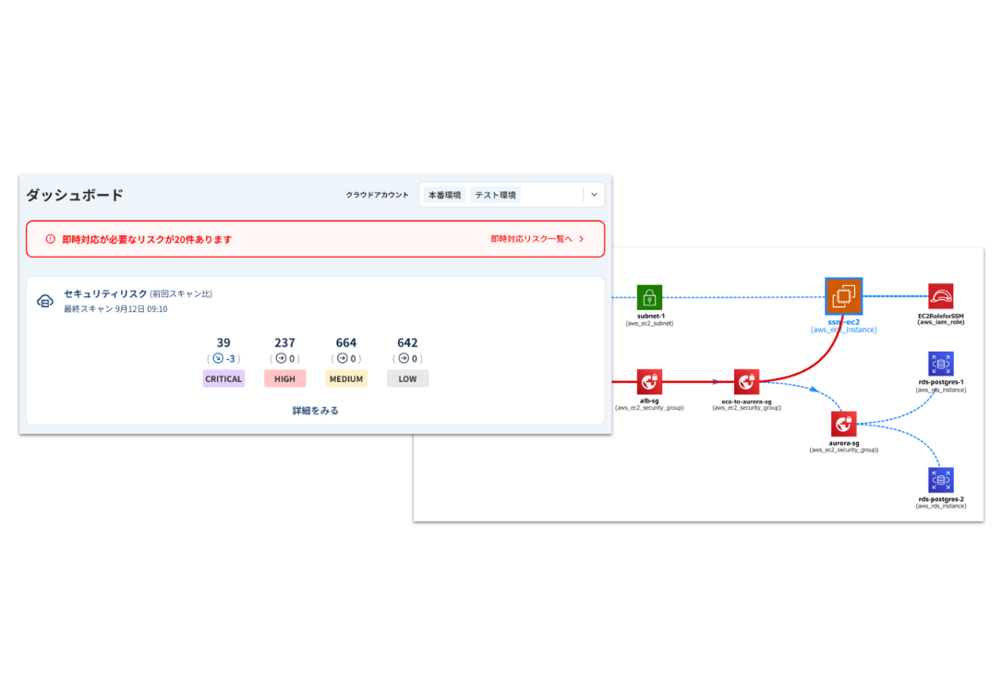Select the ssm-ec2 instance node icon
The image size is (1002, 695).
(x=843, y=295)
